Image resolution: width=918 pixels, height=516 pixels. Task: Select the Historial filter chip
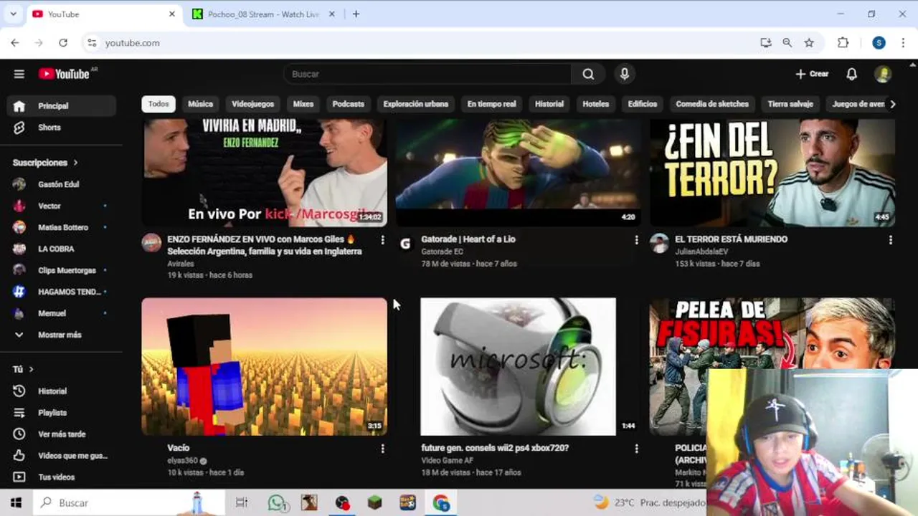pos(549,104)
